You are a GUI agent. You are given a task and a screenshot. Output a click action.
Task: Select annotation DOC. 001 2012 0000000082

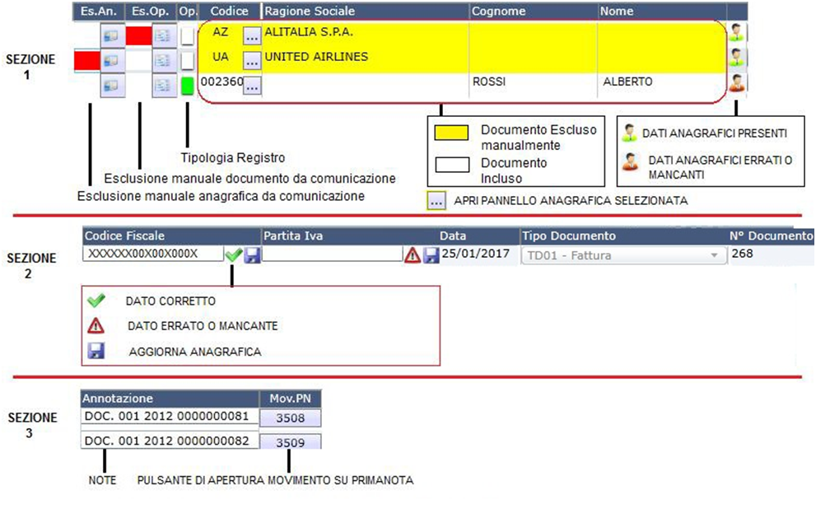click(x=170, y=441)
